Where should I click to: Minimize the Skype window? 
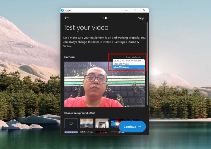point(126,10)
